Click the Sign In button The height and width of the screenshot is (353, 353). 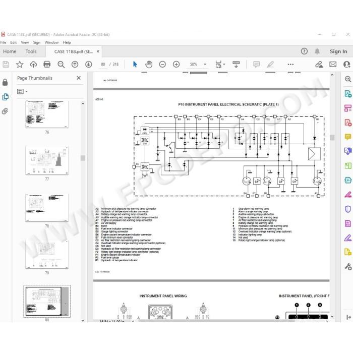338,51
